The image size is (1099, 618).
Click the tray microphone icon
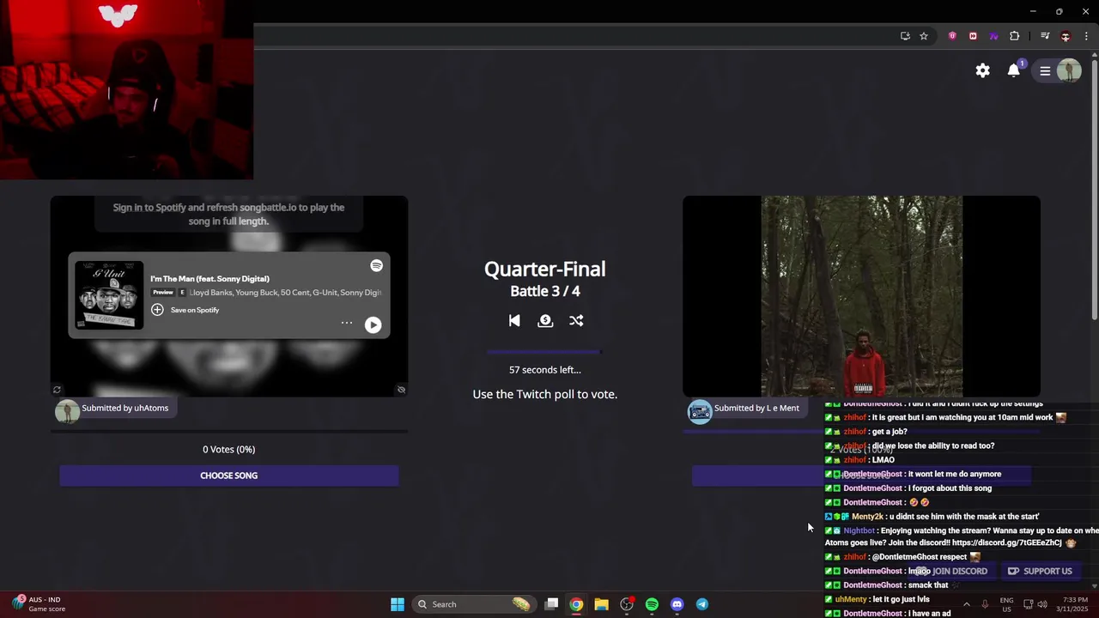[x=985, y=604]
